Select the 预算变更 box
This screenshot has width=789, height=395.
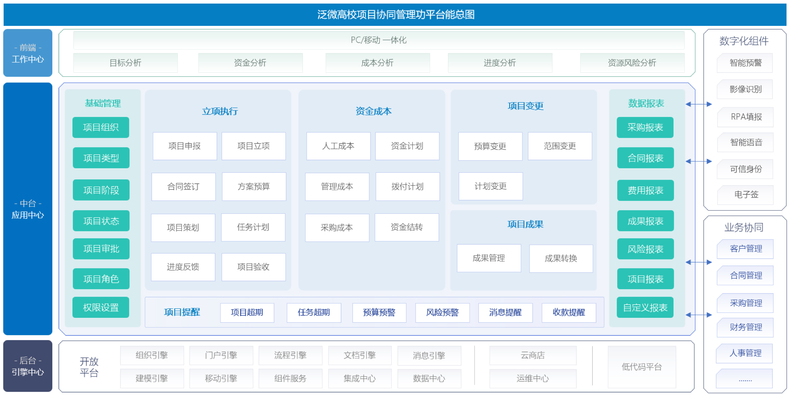pos(490,146)
